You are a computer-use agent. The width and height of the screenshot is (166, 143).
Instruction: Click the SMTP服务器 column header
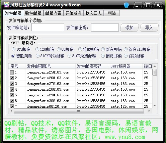(126, 66)
